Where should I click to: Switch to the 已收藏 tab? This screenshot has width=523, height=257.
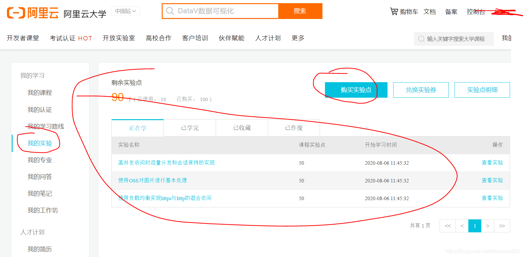coord(242,128)
